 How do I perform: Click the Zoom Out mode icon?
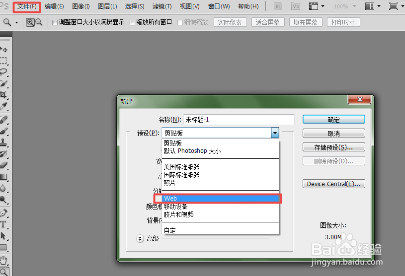point(39,22)
